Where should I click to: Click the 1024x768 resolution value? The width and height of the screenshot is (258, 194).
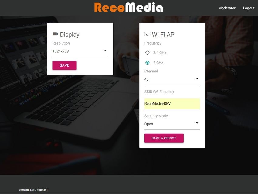pos(60,51)
